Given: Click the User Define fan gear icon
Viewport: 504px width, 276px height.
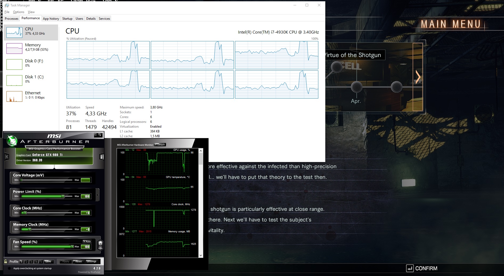Looking at the screenshot, I should coord(100,244).
